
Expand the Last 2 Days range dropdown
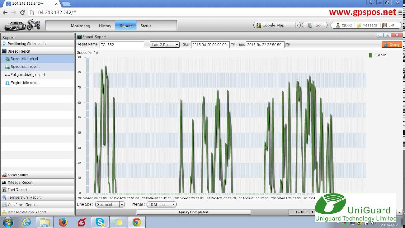pos(177,45)
